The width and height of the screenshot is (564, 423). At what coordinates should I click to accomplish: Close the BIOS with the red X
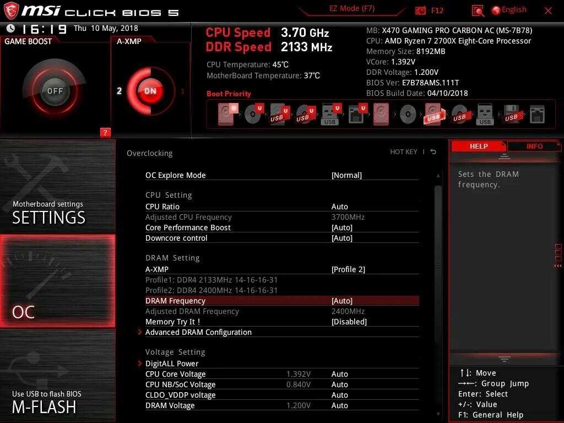click(548, 11)
